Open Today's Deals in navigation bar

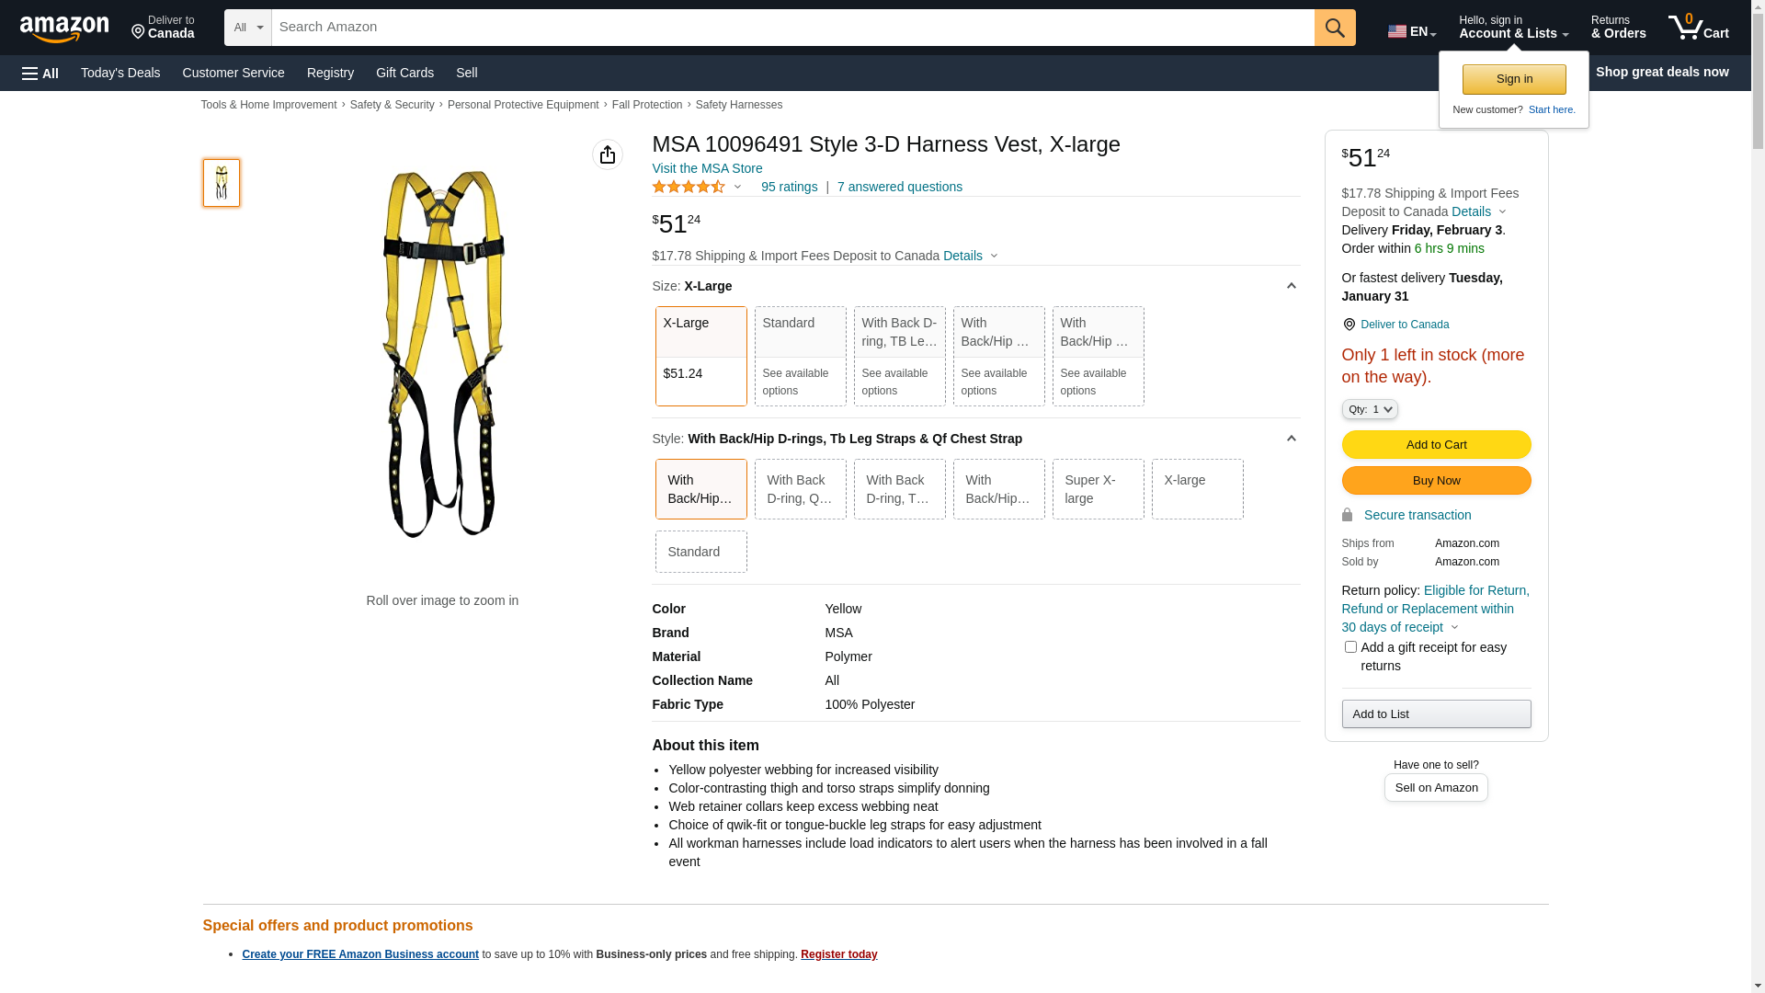click(x=120, y=73)
